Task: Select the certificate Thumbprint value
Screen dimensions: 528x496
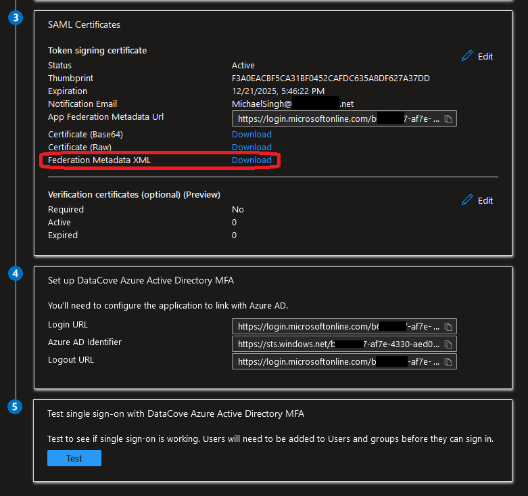Action: 331,78
